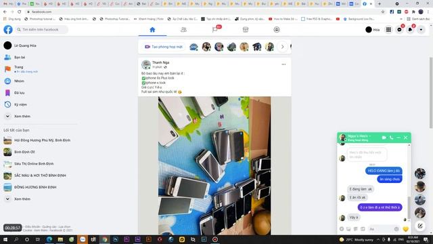This screenshot has width=433, height=244.
Task: Bookmark page with the star icon
Action: [x=383, y=12]
